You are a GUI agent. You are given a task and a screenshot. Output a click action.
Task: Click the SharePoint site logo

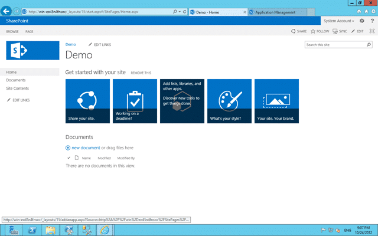(x=33, y=50)
